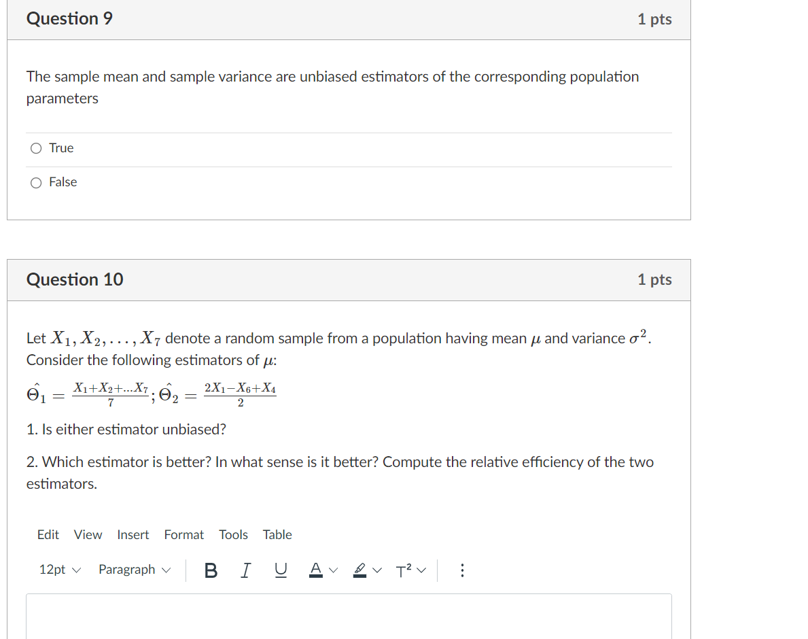Select True for Question 9
Image resolution: width=808 pixels, height=639 pixels.
click(35, 148)
